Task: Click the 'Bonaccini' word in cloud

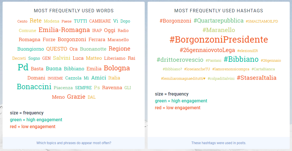Action: [34, 87]
